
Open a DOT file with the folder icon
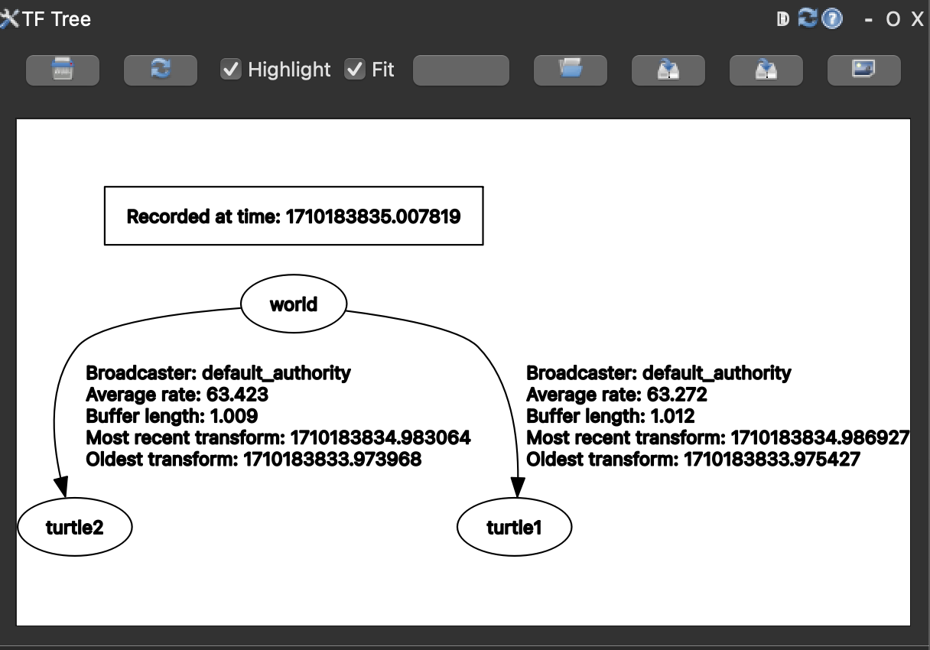(x=571, y=70)
